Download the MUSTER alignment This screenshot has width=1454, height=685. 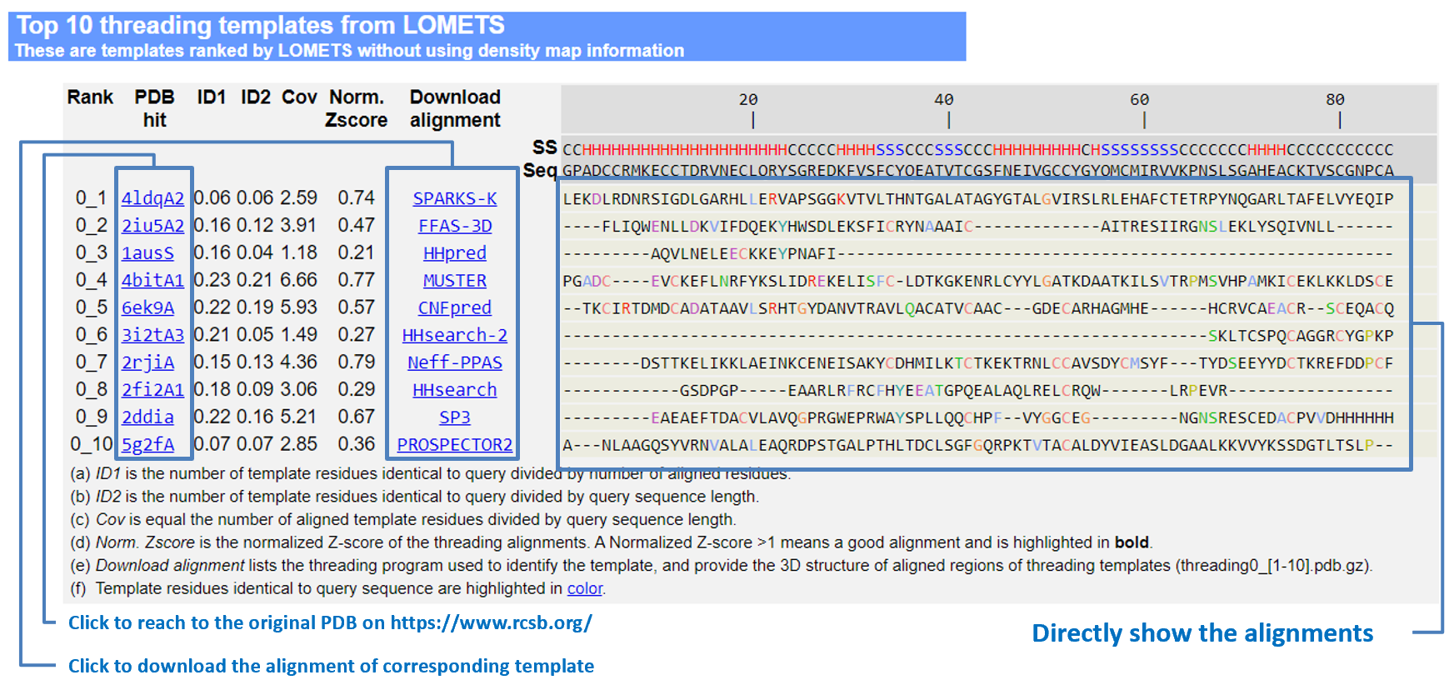[455, 281]
